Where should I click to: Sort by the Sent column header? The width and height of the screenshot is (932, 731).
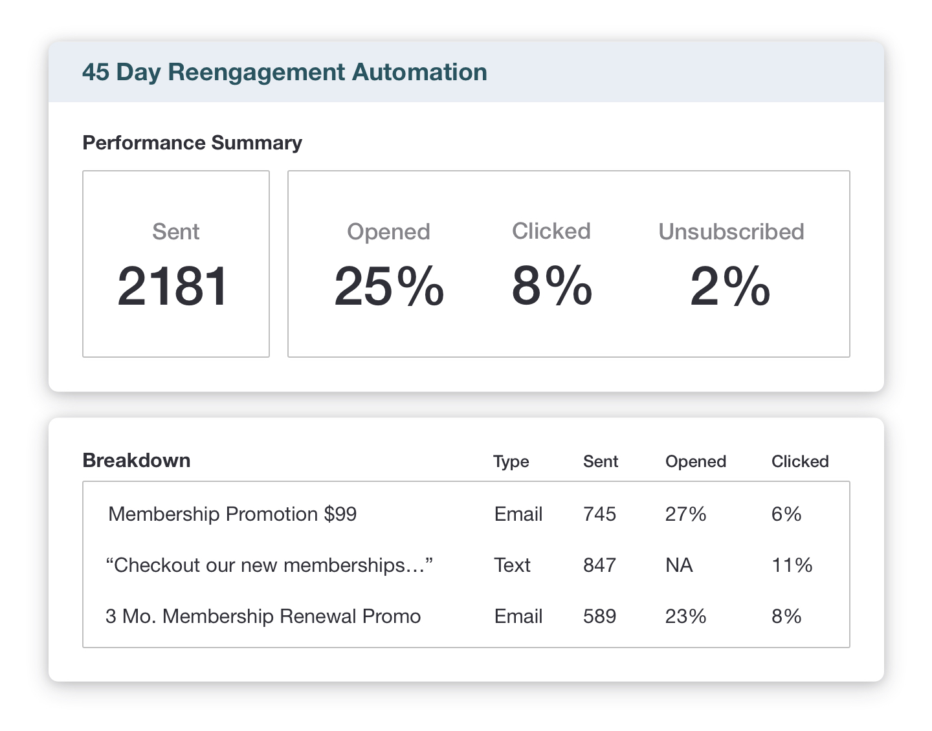[600, 462]
